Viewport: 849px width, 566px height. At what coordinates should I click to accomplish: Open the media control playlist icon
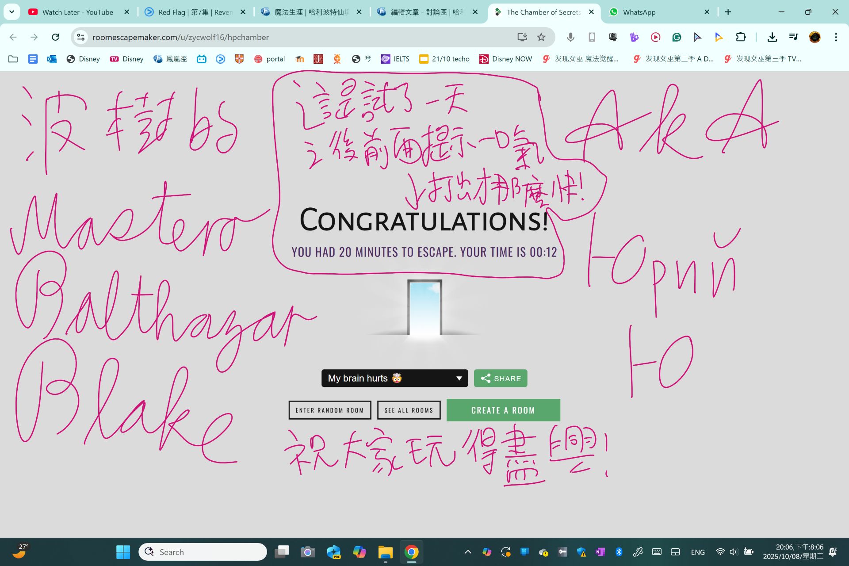pos(793,37)
